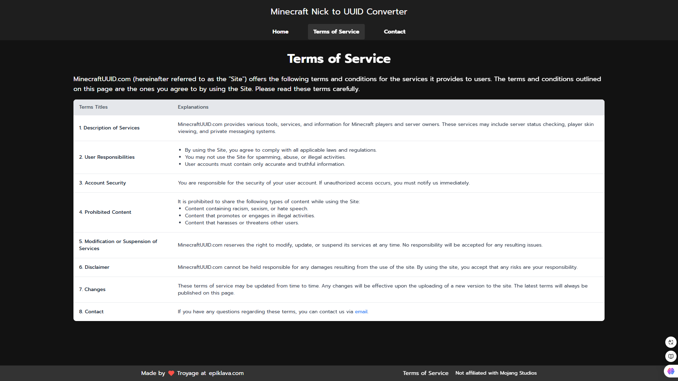Screen dimensions: 678x381
Task: Select the Description of Services row title
Action: point(109,128)
